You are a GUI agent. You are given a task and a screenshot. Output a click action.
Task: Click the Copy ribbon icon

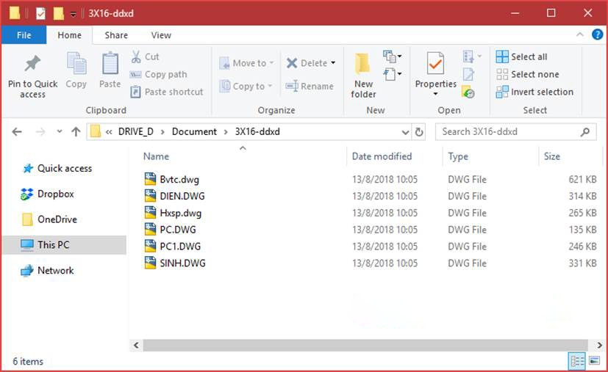76,63
